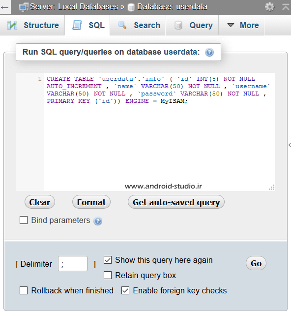
Task: Enable Rollback when finished checkbox
Action: tap(24, 290)
